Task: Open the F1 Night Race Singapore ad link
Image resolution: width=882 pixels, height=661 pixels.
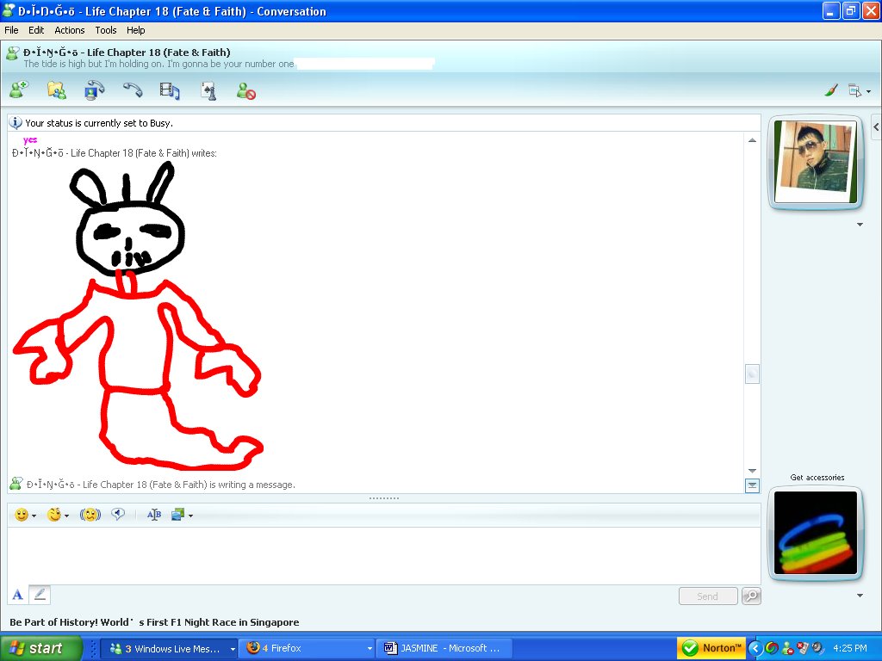Action: (x=154, y=621)
